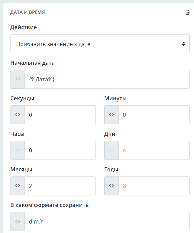194x233 pixels.
Task: Click variable insert icon for format field
Action: coord(18,221)
